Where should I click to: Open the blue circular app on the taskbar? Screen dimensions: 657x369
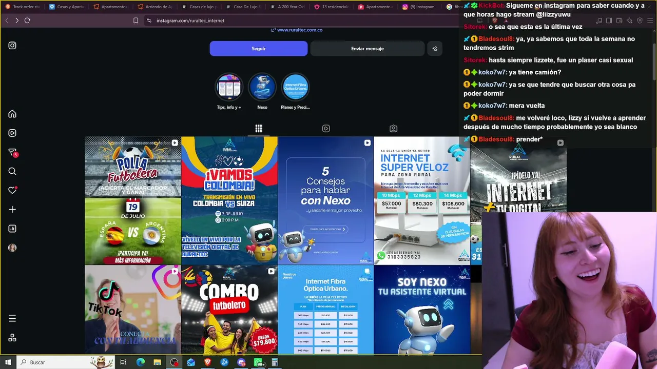point(224,362)
